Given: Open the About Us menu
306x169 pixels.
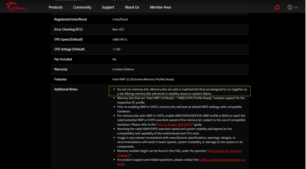Looking at the screenshot, I should [x=132, y=7].
